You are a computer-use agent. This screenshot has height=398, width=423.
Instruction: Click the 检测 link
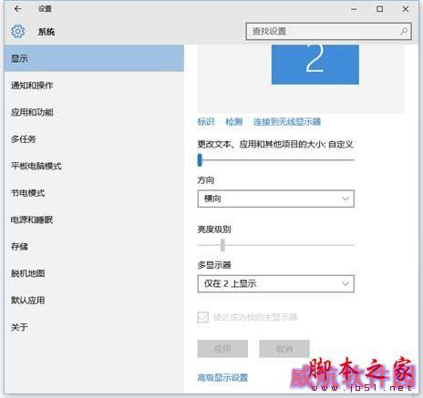coord(233,122)
